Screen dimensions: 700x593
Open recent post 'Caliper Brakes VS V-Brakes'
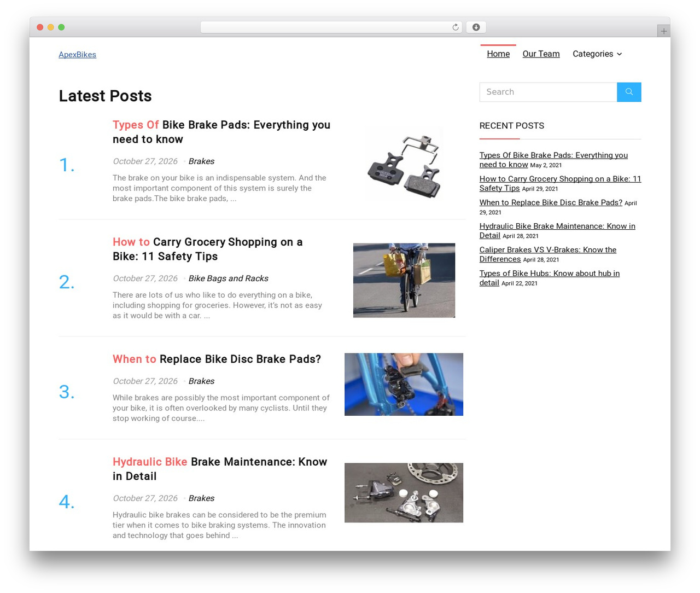(548, 254)
